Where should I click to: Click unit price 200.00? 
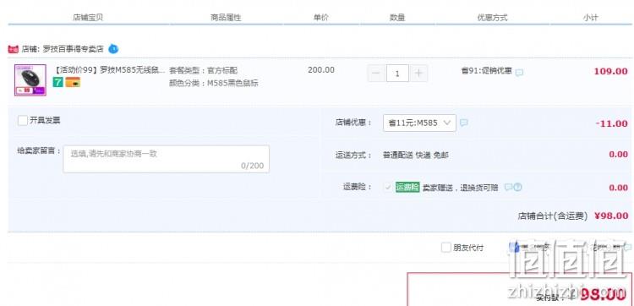[321, 70]
